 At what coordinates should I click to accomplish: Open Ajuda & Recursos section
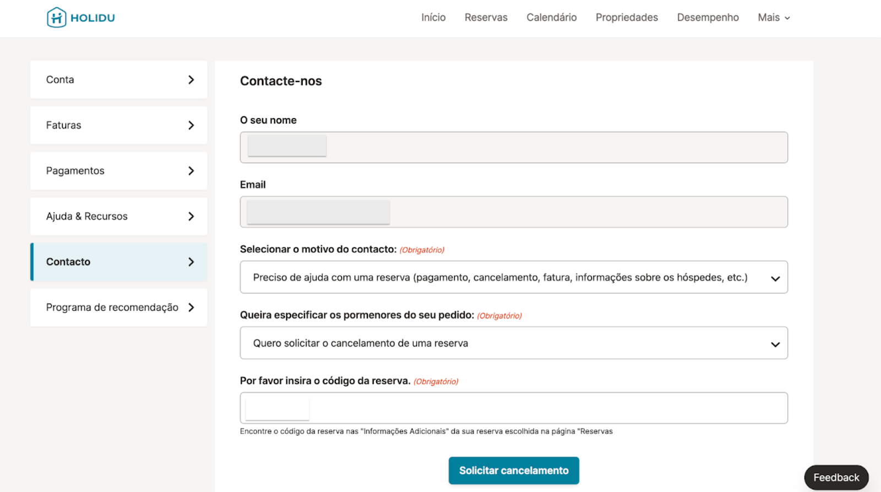click(119, 217)
